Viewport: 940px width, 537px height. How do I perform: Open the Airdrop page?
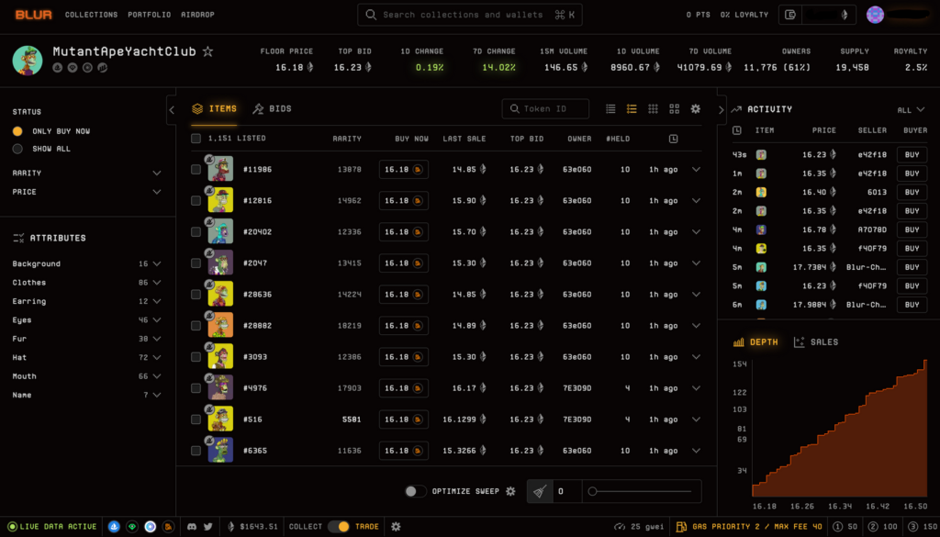(x=198, y=15)
